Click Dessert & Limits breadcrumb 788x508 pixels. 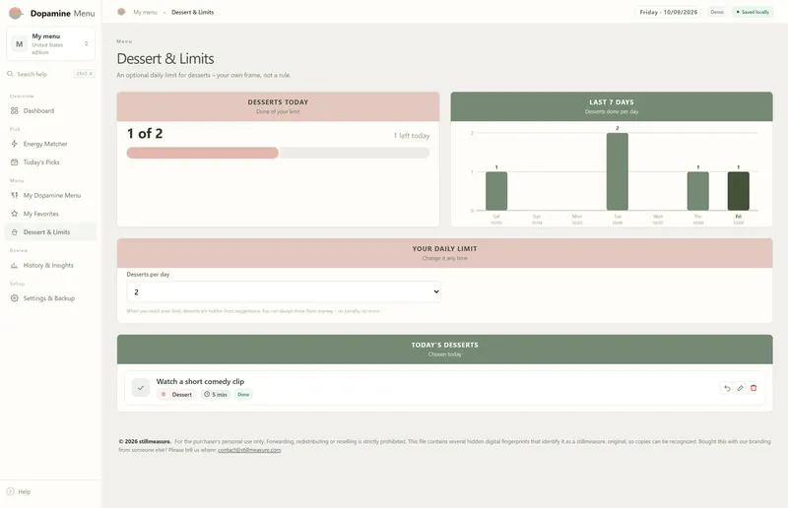pyautogui.click(x=192, y=12)
